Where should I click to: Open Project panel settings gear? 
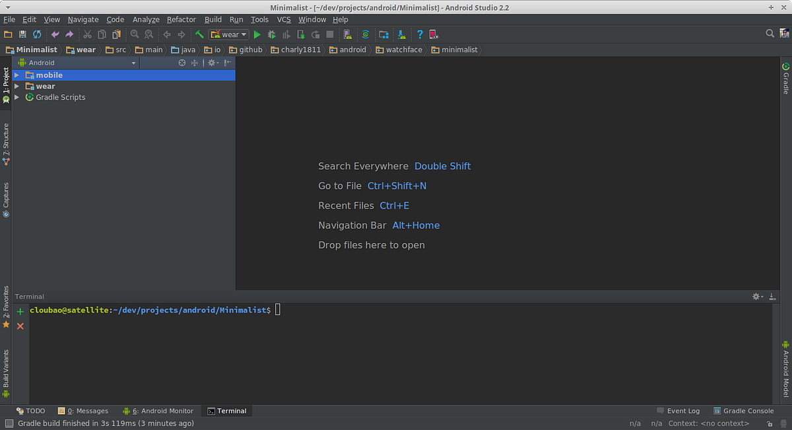(x=213, y=63)
